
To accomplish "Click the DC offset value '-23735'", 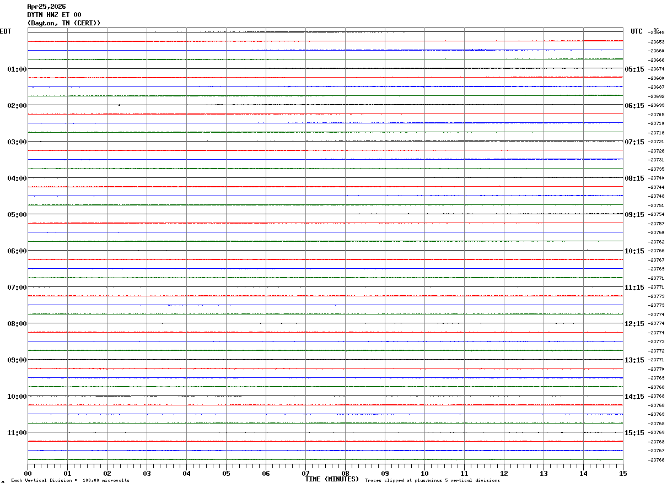I will click(x=656, y=169).
